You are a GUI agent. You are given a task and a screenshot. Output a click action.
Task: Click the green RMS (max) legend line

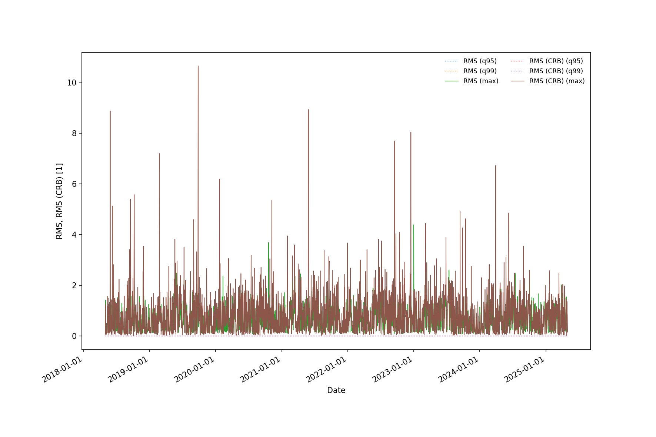click(x=452, y=81)
